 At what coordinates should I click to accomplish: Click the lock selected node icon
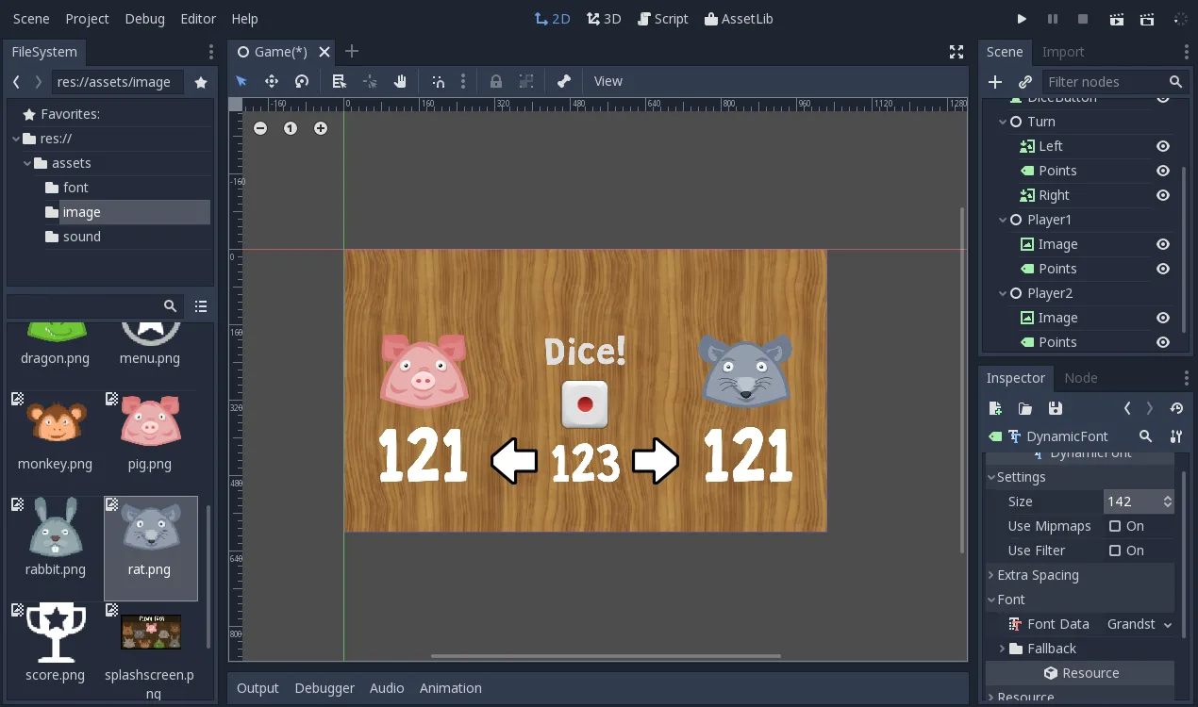tap(496, 81)
